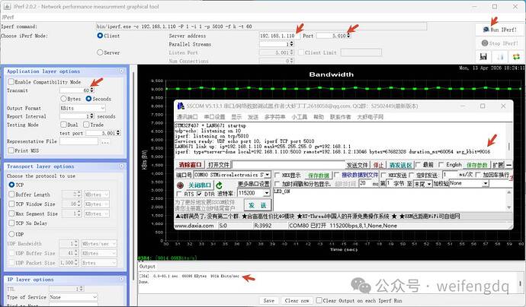
Task: Select the Server iPerf mode radio button
Action: click(100, 52)
